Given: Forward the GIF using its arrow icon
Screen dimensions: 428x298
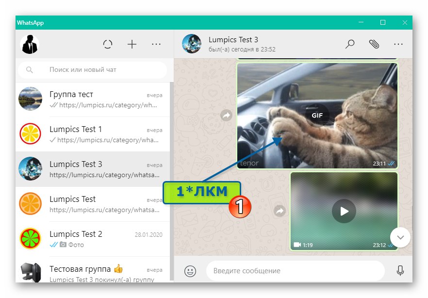Looking at the screenshot, I should (226, 116).
